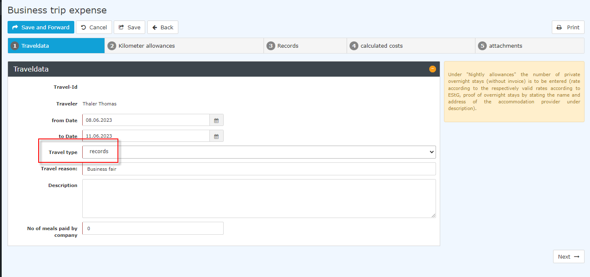Click the Cancel button
The width and height of the screenshot is (590, 277).
click(94, 27)
